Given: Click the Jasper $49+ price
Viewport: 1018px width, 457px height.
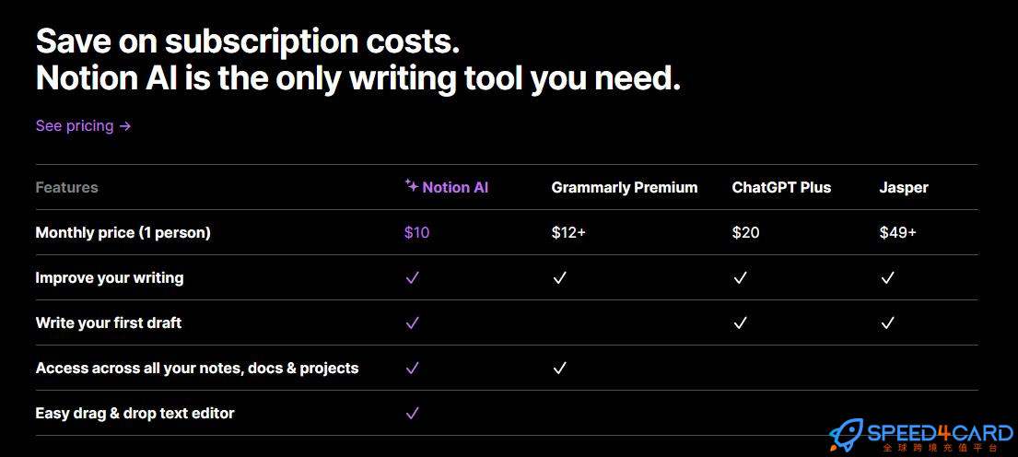Looking at the screenshot, I should point(898,232).
